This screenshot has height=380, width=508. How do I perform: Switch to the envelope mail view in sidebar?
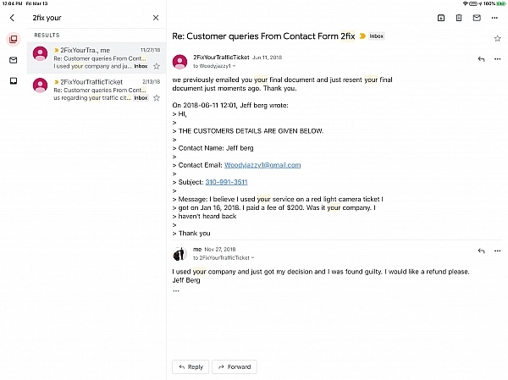click(13, 60)
